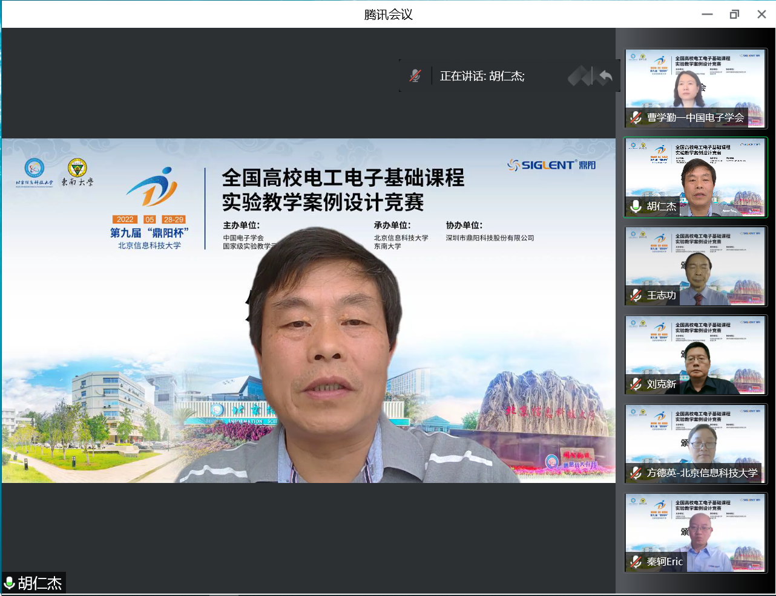Image resolution: width=776 pixels, height=596 pixels.
Task: Close the 腾讯会议 window
Action: (761, 15)
